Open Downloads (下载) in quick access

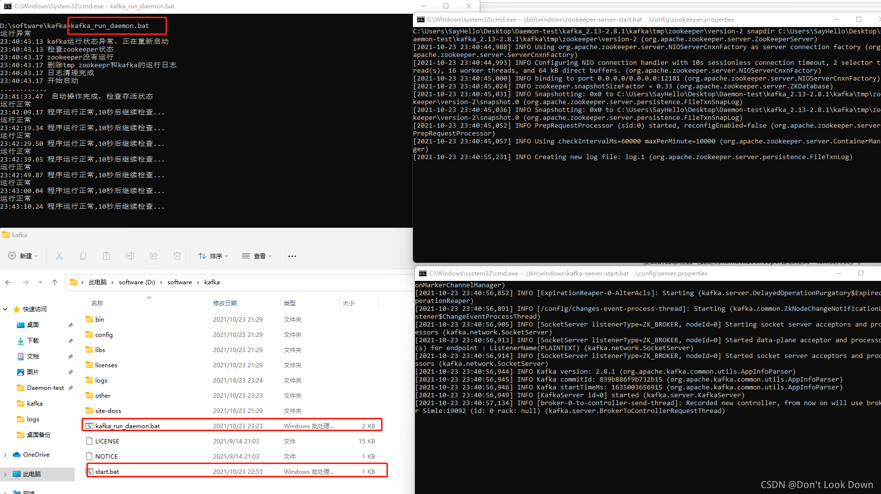click(32, 340)
